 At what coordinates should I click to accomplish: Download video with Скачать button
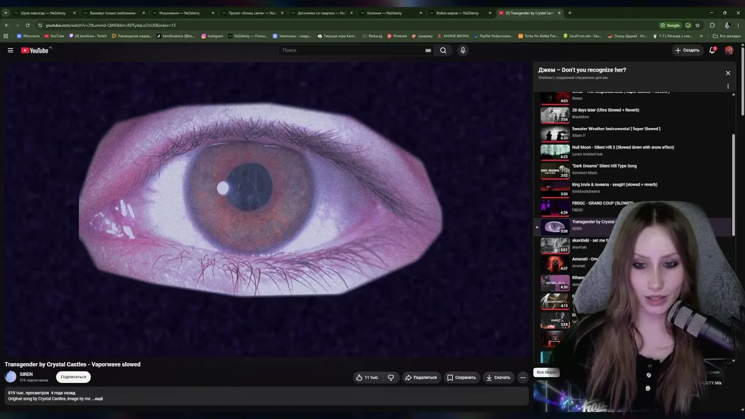pos(498,378)
